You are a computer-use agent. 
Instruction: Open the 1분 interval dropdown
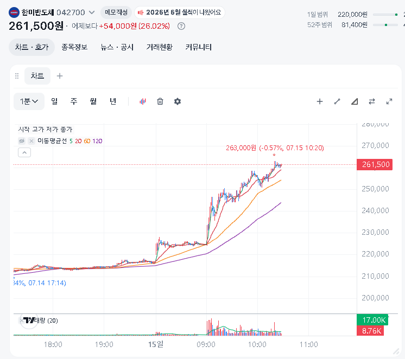pyautogui.click(x=29, y=101)
